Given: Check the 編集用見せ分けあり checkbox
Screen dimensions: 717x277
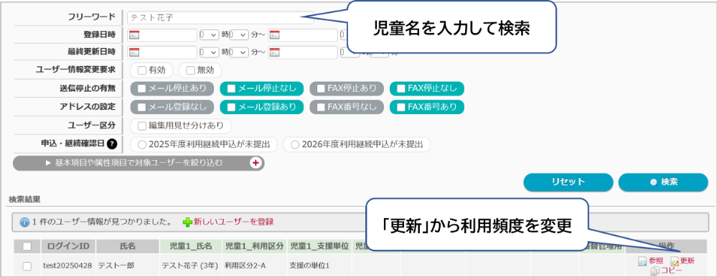Looking at the screenshot, I should click(x=142, y=126).
